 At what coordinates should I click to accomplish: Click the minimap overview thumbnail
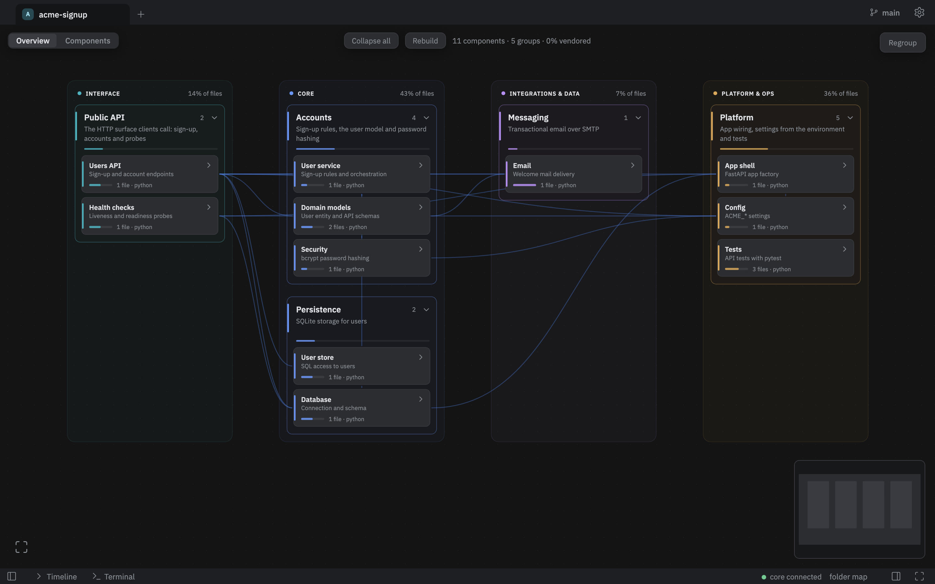point(859,509)
